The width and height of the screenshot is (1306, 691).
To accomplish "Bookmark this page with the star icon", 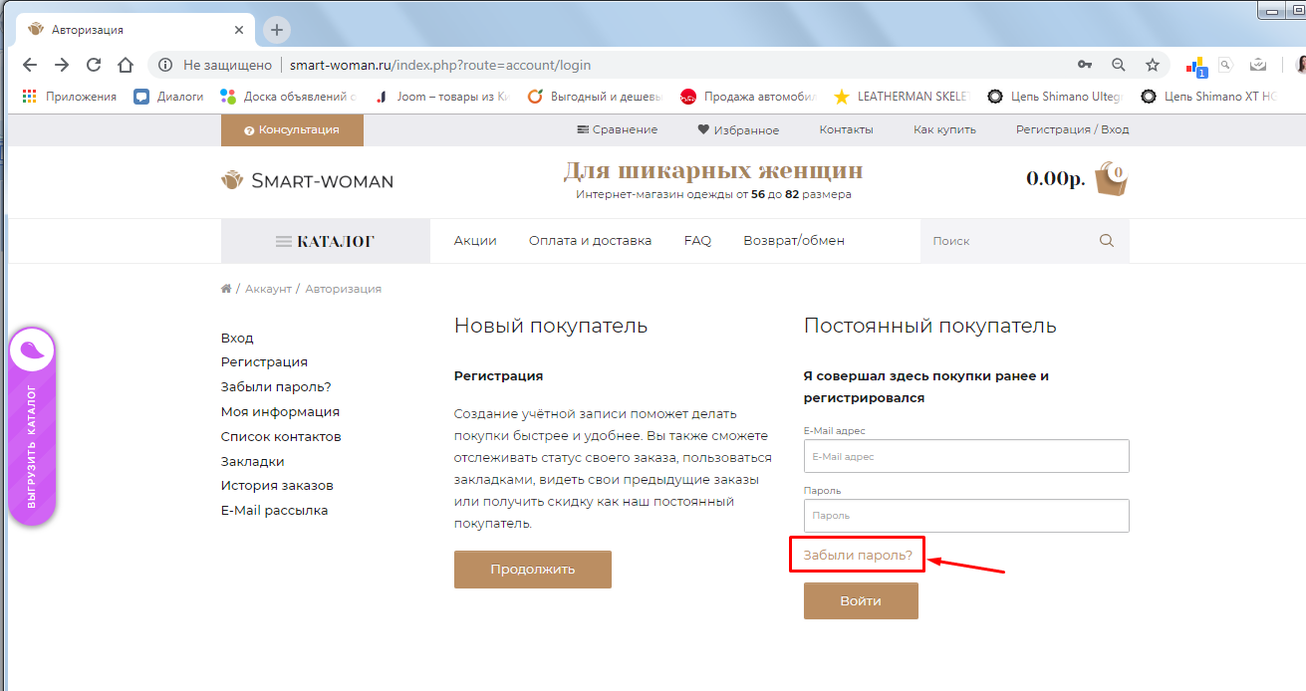I will (x=1153, y=65).
